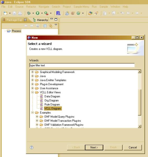The width and height of the screenshot is (148, 157).
Task: Click the green Run icon
Action: pos(38,13)
